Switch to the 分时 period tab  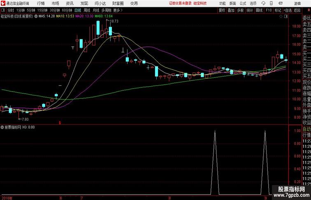pyautogui.click(x=11, y=10)
